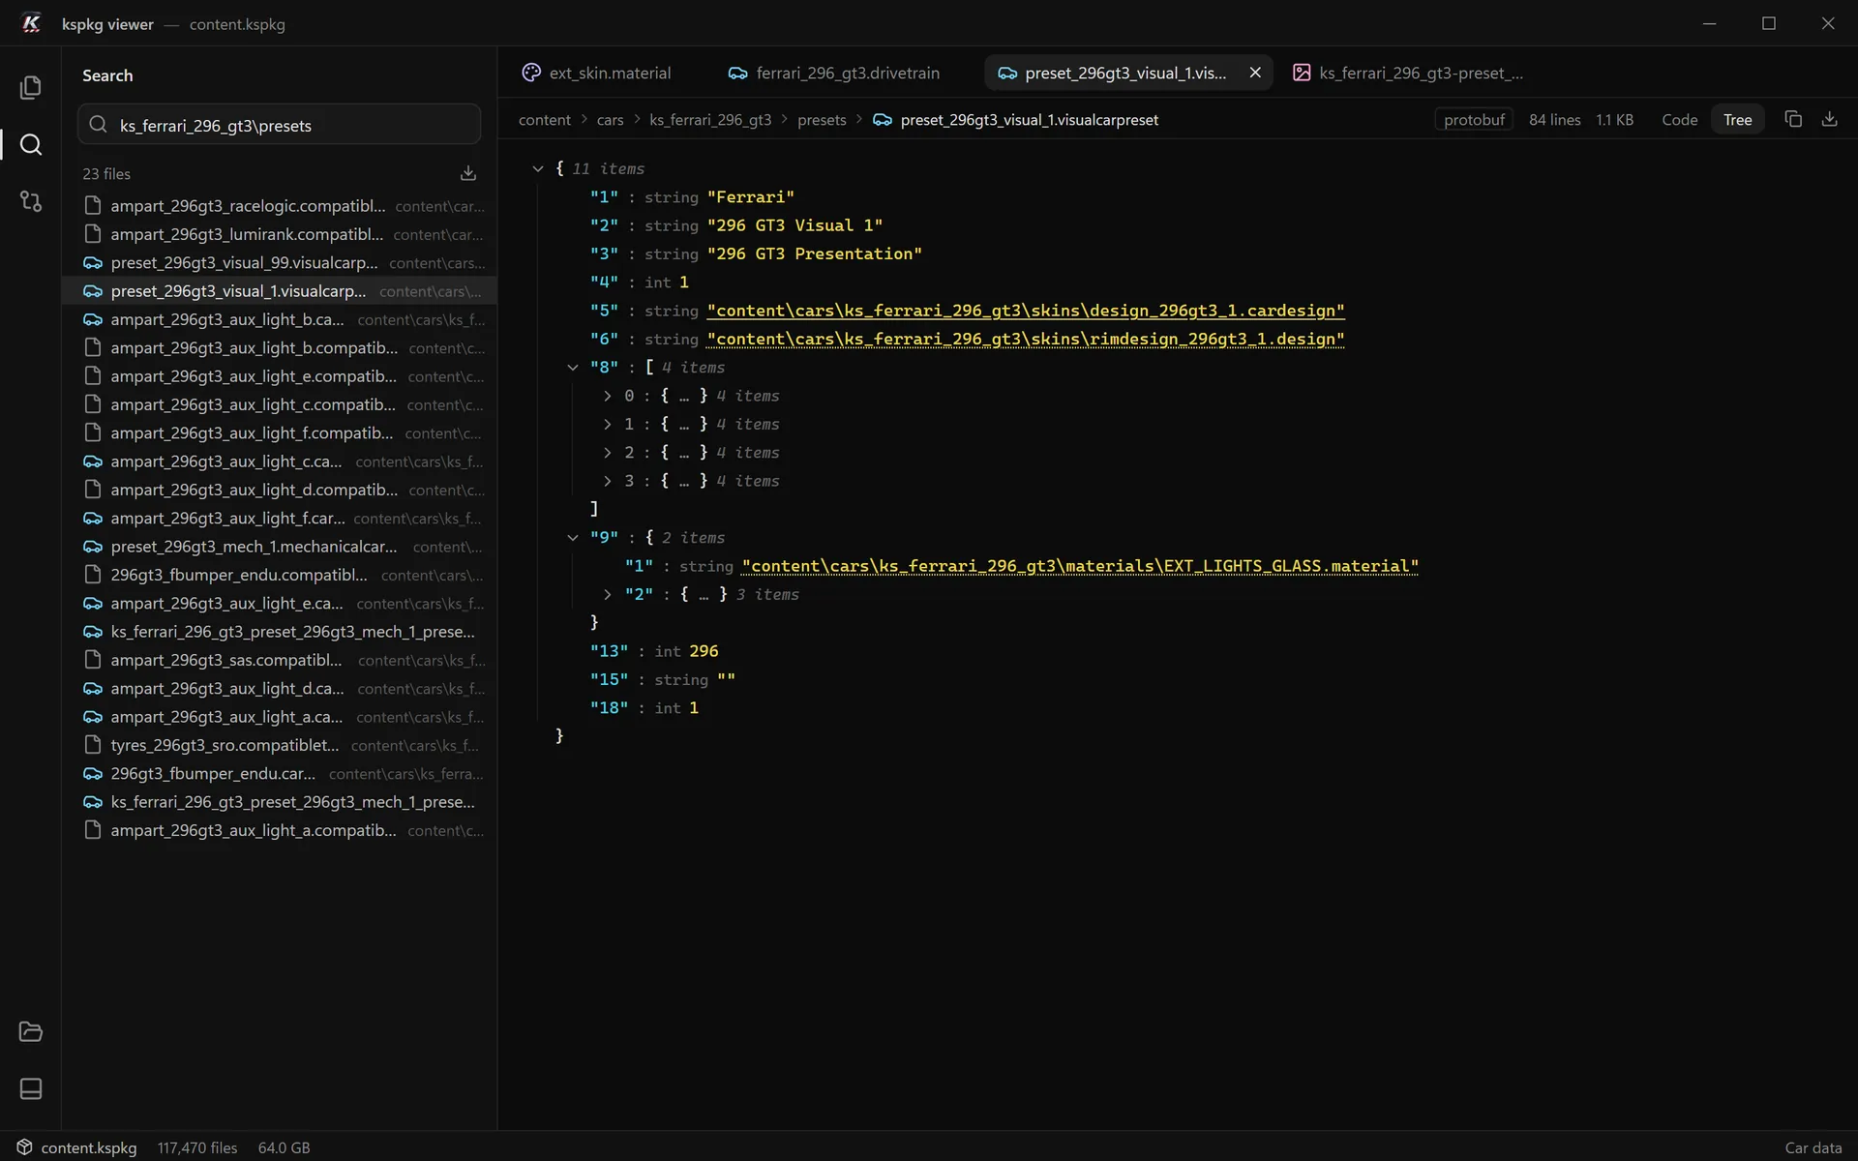Toggle the bottom panel layout icon

pos(30,1088)
